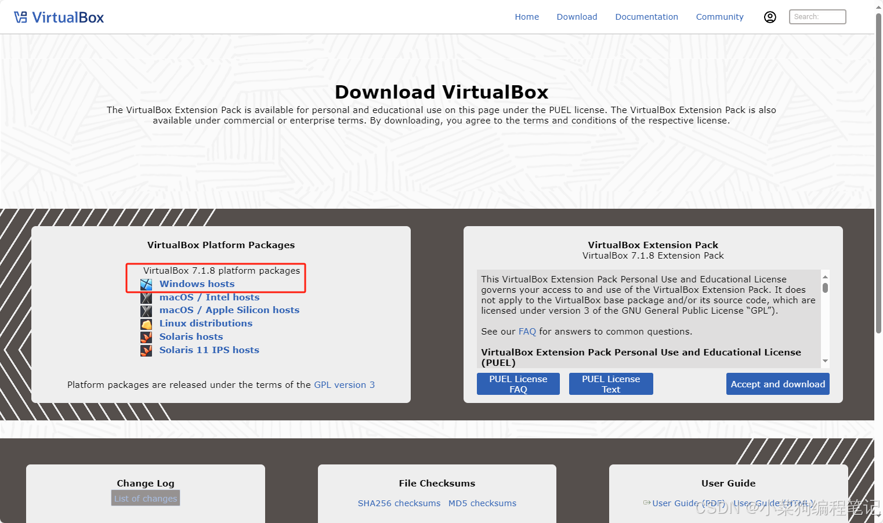
Task: Click the PUEL License FAQ button
Action: [518, 384]
